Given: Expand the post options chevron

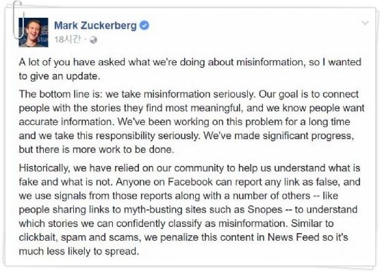Looking at the screenshot, I should click(x=365, y=23).
